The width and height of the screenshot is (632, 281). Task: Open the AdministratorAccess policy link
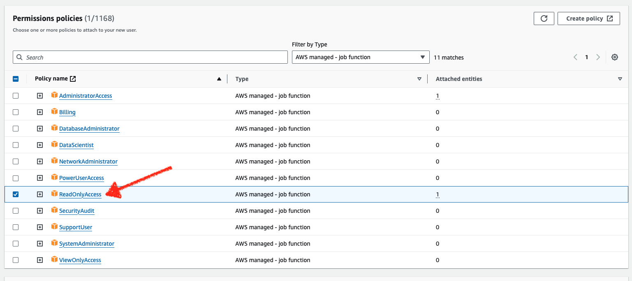(x=86, y=96)
